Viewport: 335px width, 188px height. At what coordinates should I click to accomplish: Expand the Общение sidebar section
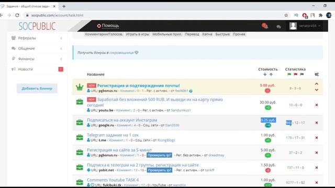pos(37,49)
